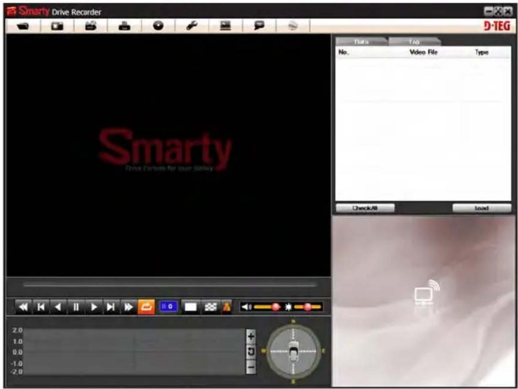This screenshot has width=518, height=389.
Task: Click the CheckAll button
Action: tap(365, 208)
